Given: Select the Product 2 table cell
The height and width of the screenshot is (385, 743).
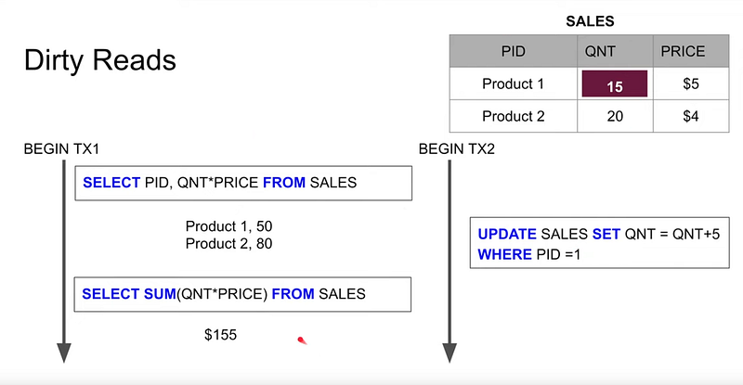Looking at the screenshot, I should 514,116.
